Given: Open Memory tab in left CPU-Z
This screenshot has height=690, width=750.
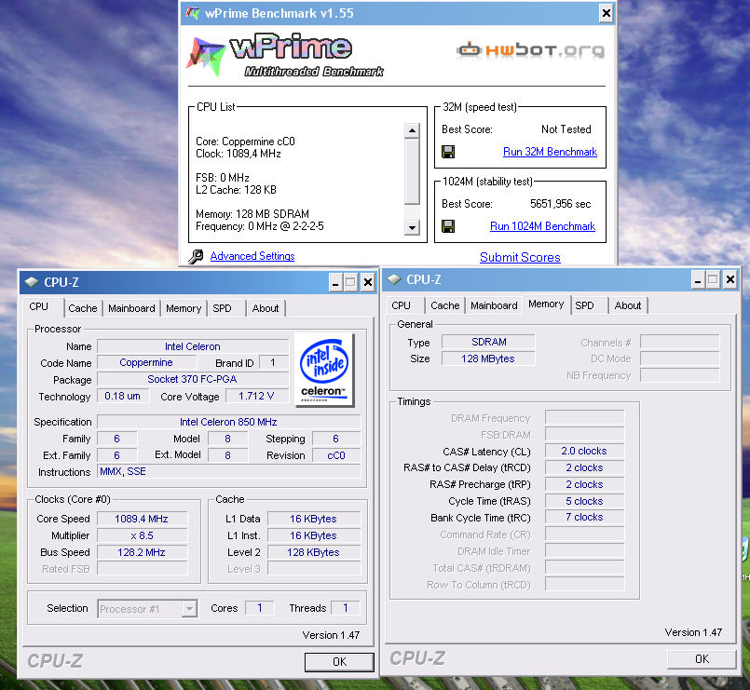Looking at the screenshot, I should click(184, 308).
